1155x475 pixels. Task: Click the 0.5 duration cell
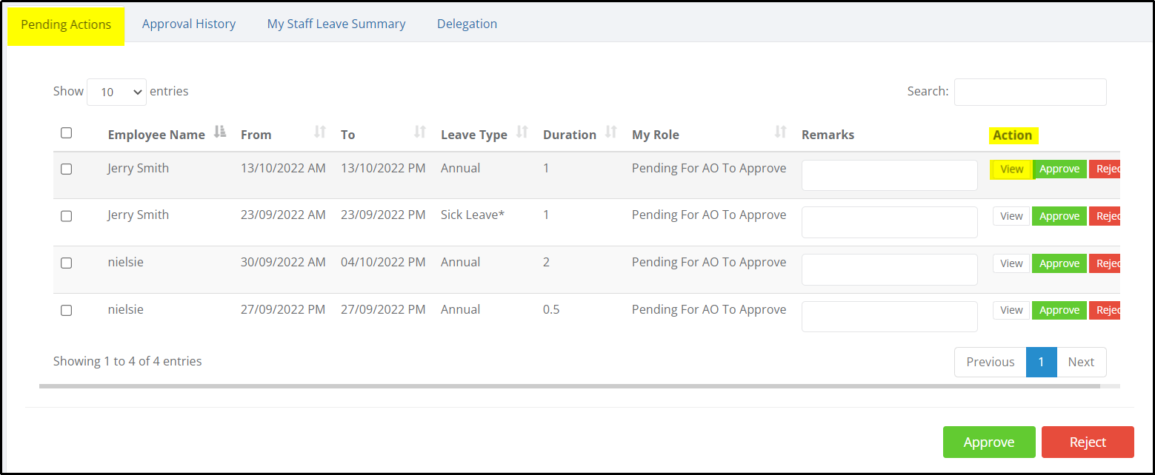[551, 309]
